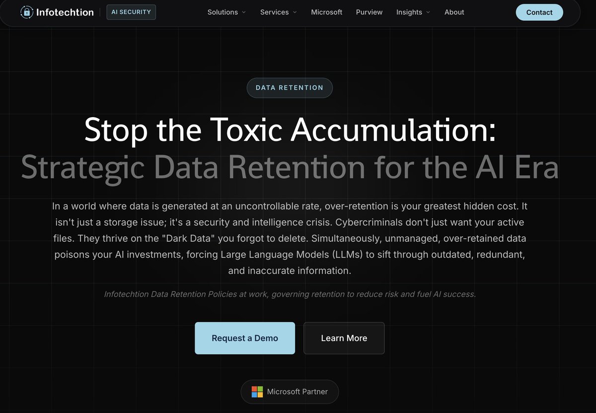Click the Infotechtion brand name
The height and width of the screenshot is (413, 596).
(65, 12)
